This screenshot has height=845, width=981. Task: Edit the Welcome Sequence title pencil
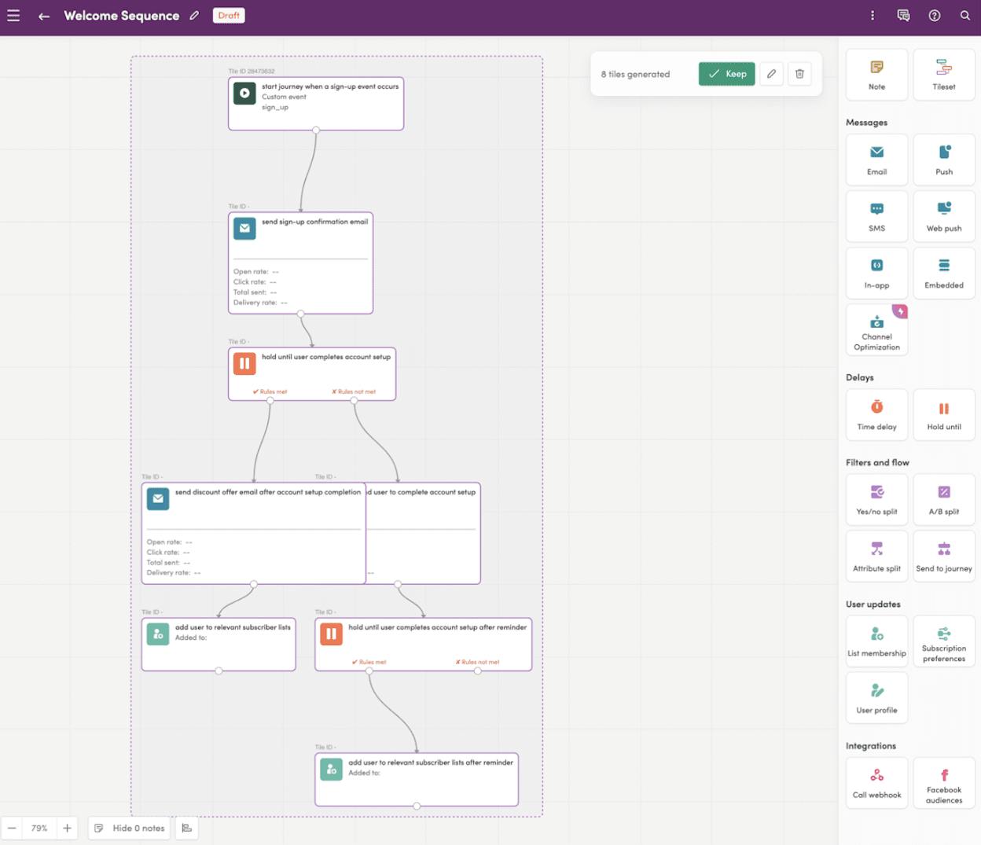point(194,16)
